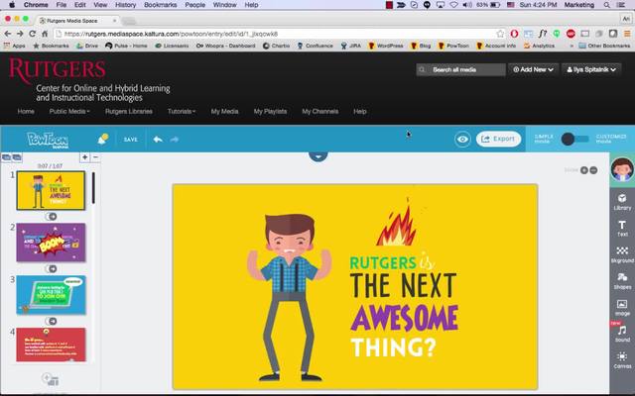Open the Rutgers Libraries page
The image size is (635, 396).
tap(129, 112)
